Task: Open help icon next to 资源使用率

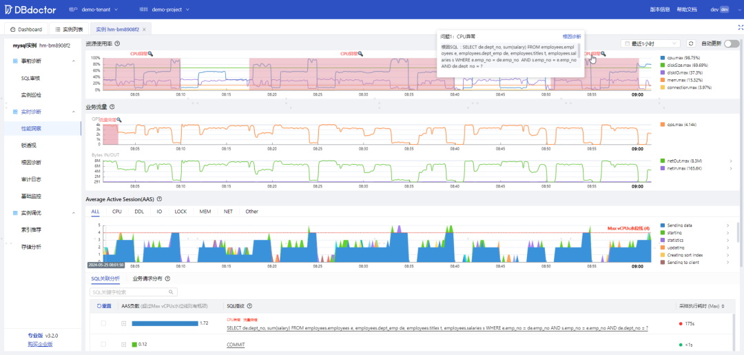Action: coord(117,43)
